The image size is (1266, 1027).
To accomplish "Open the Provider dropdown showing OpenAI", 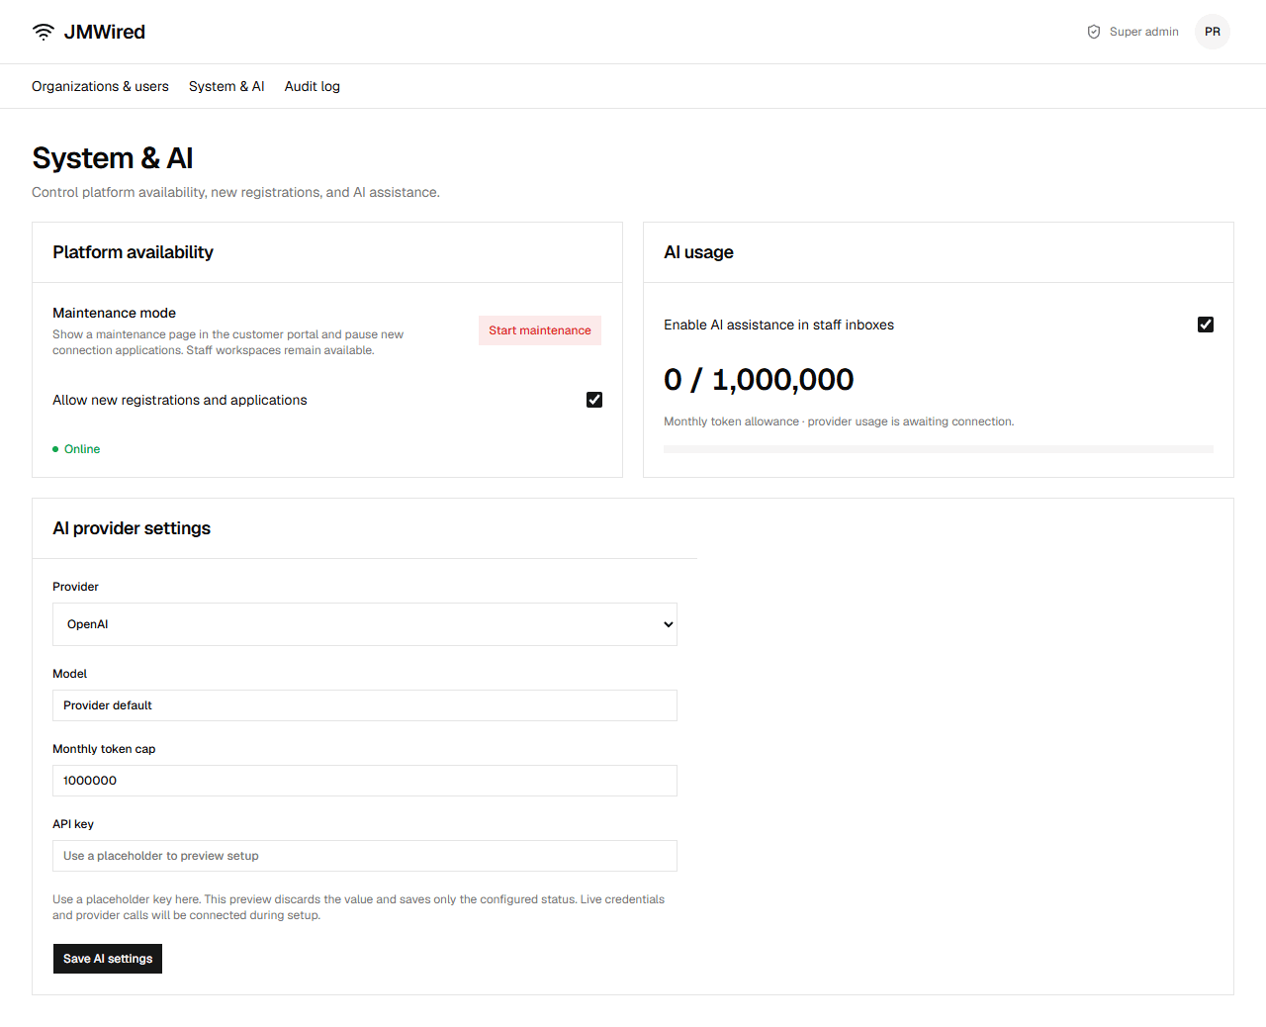I will [x=365, y=624].
